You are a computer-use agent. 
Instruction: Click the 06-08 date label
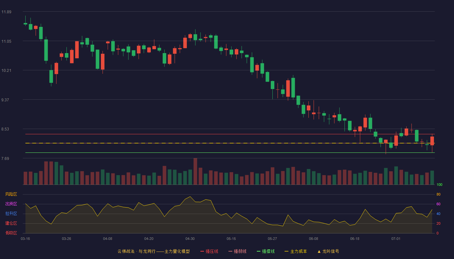314,239
